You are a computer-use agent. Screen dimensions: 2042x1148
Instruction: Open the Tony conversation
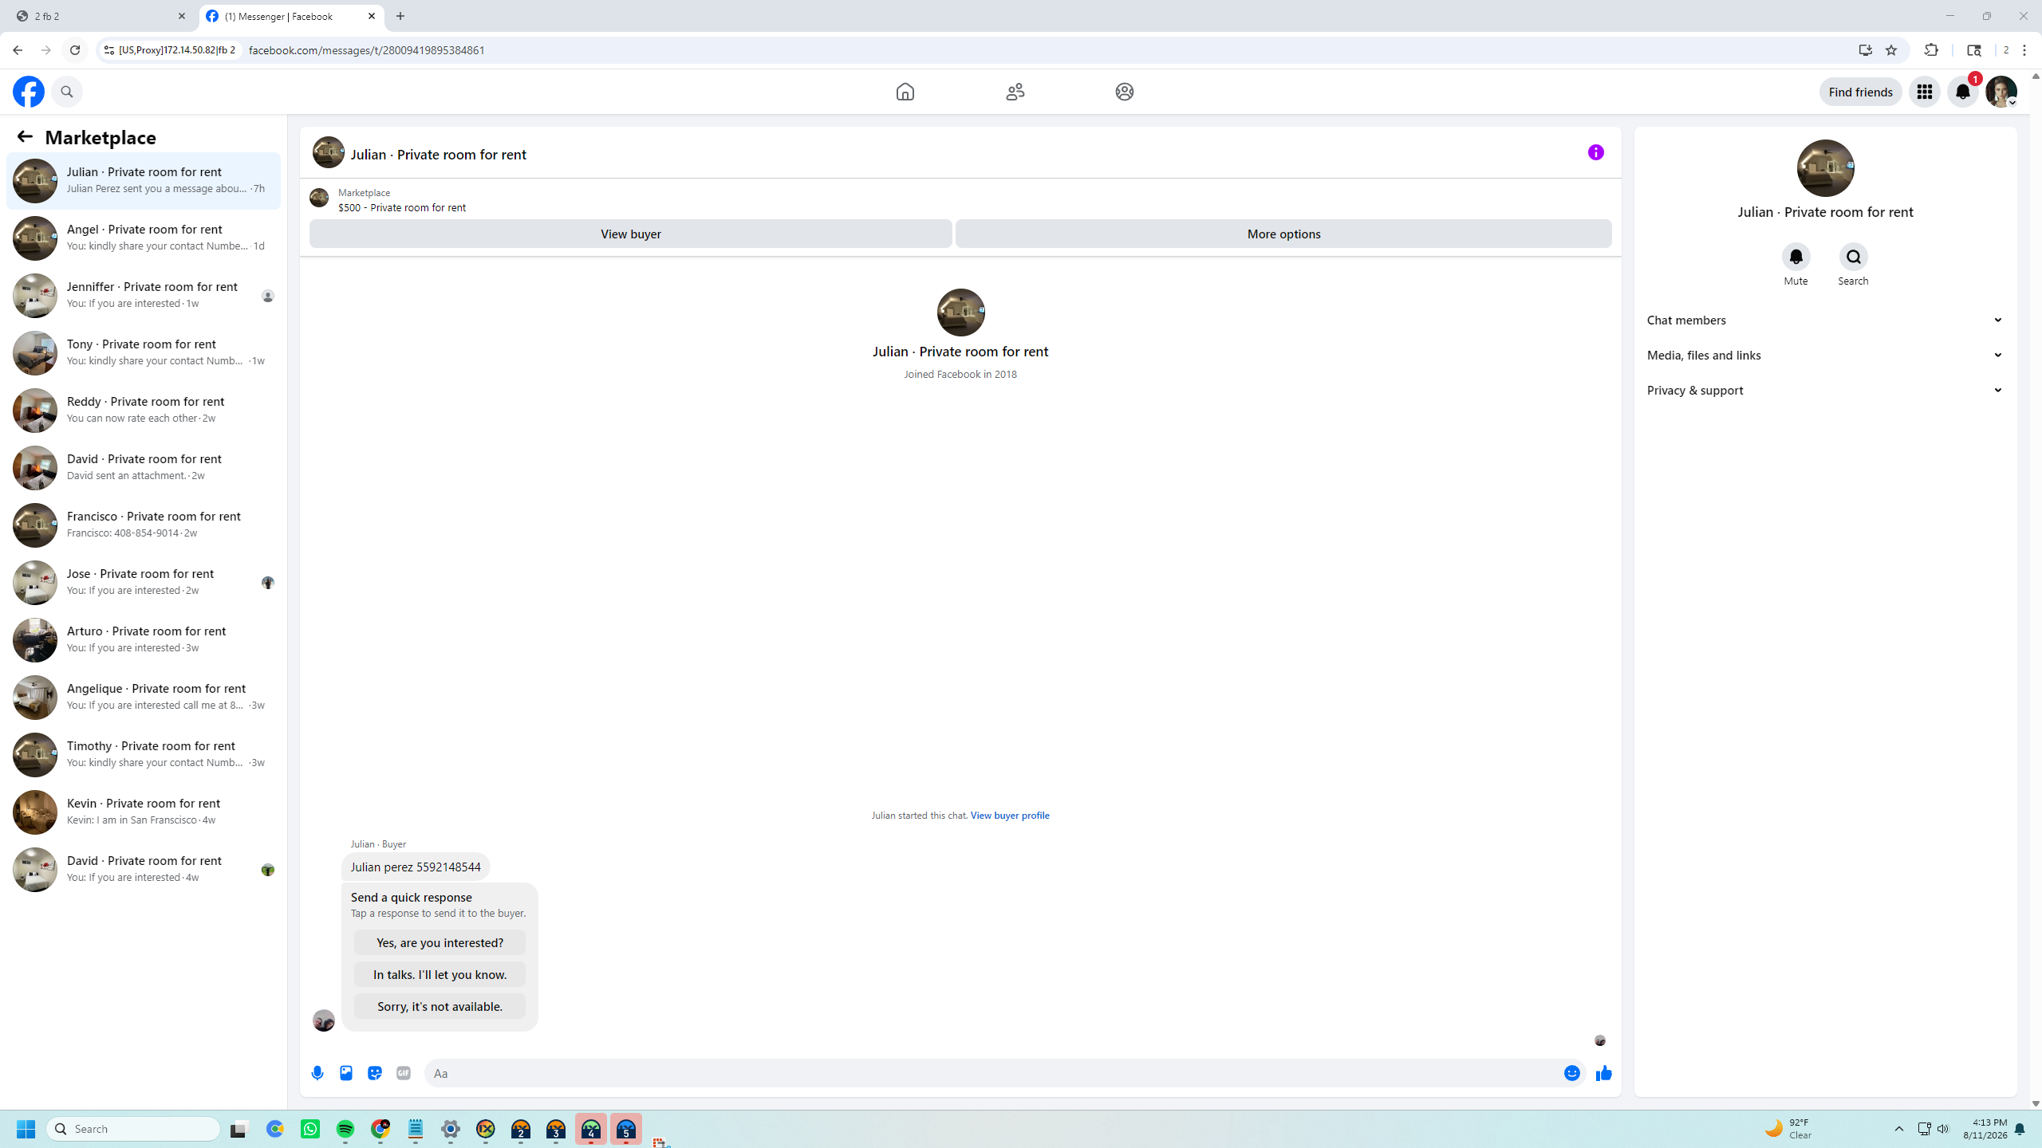[x=144, y=352]
